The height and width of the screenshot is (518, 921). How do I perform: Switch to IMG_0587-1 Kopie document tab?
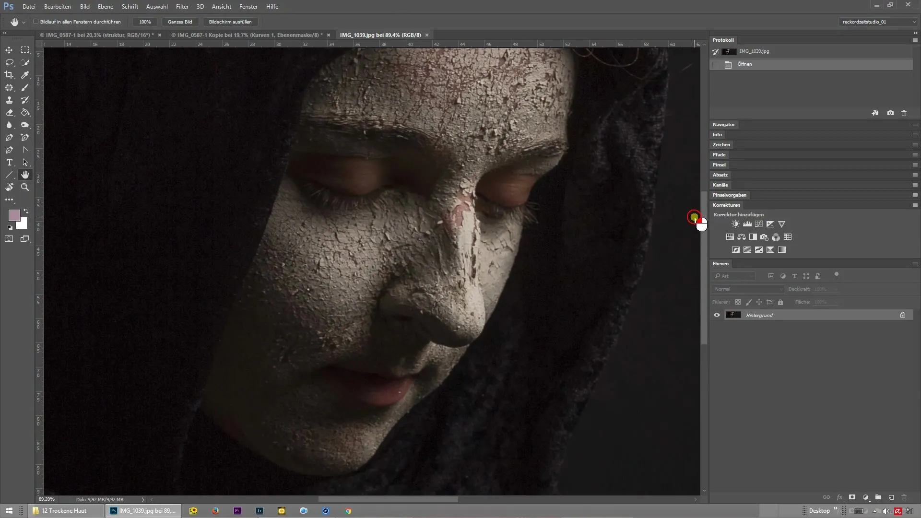click(x=247, y=35)
